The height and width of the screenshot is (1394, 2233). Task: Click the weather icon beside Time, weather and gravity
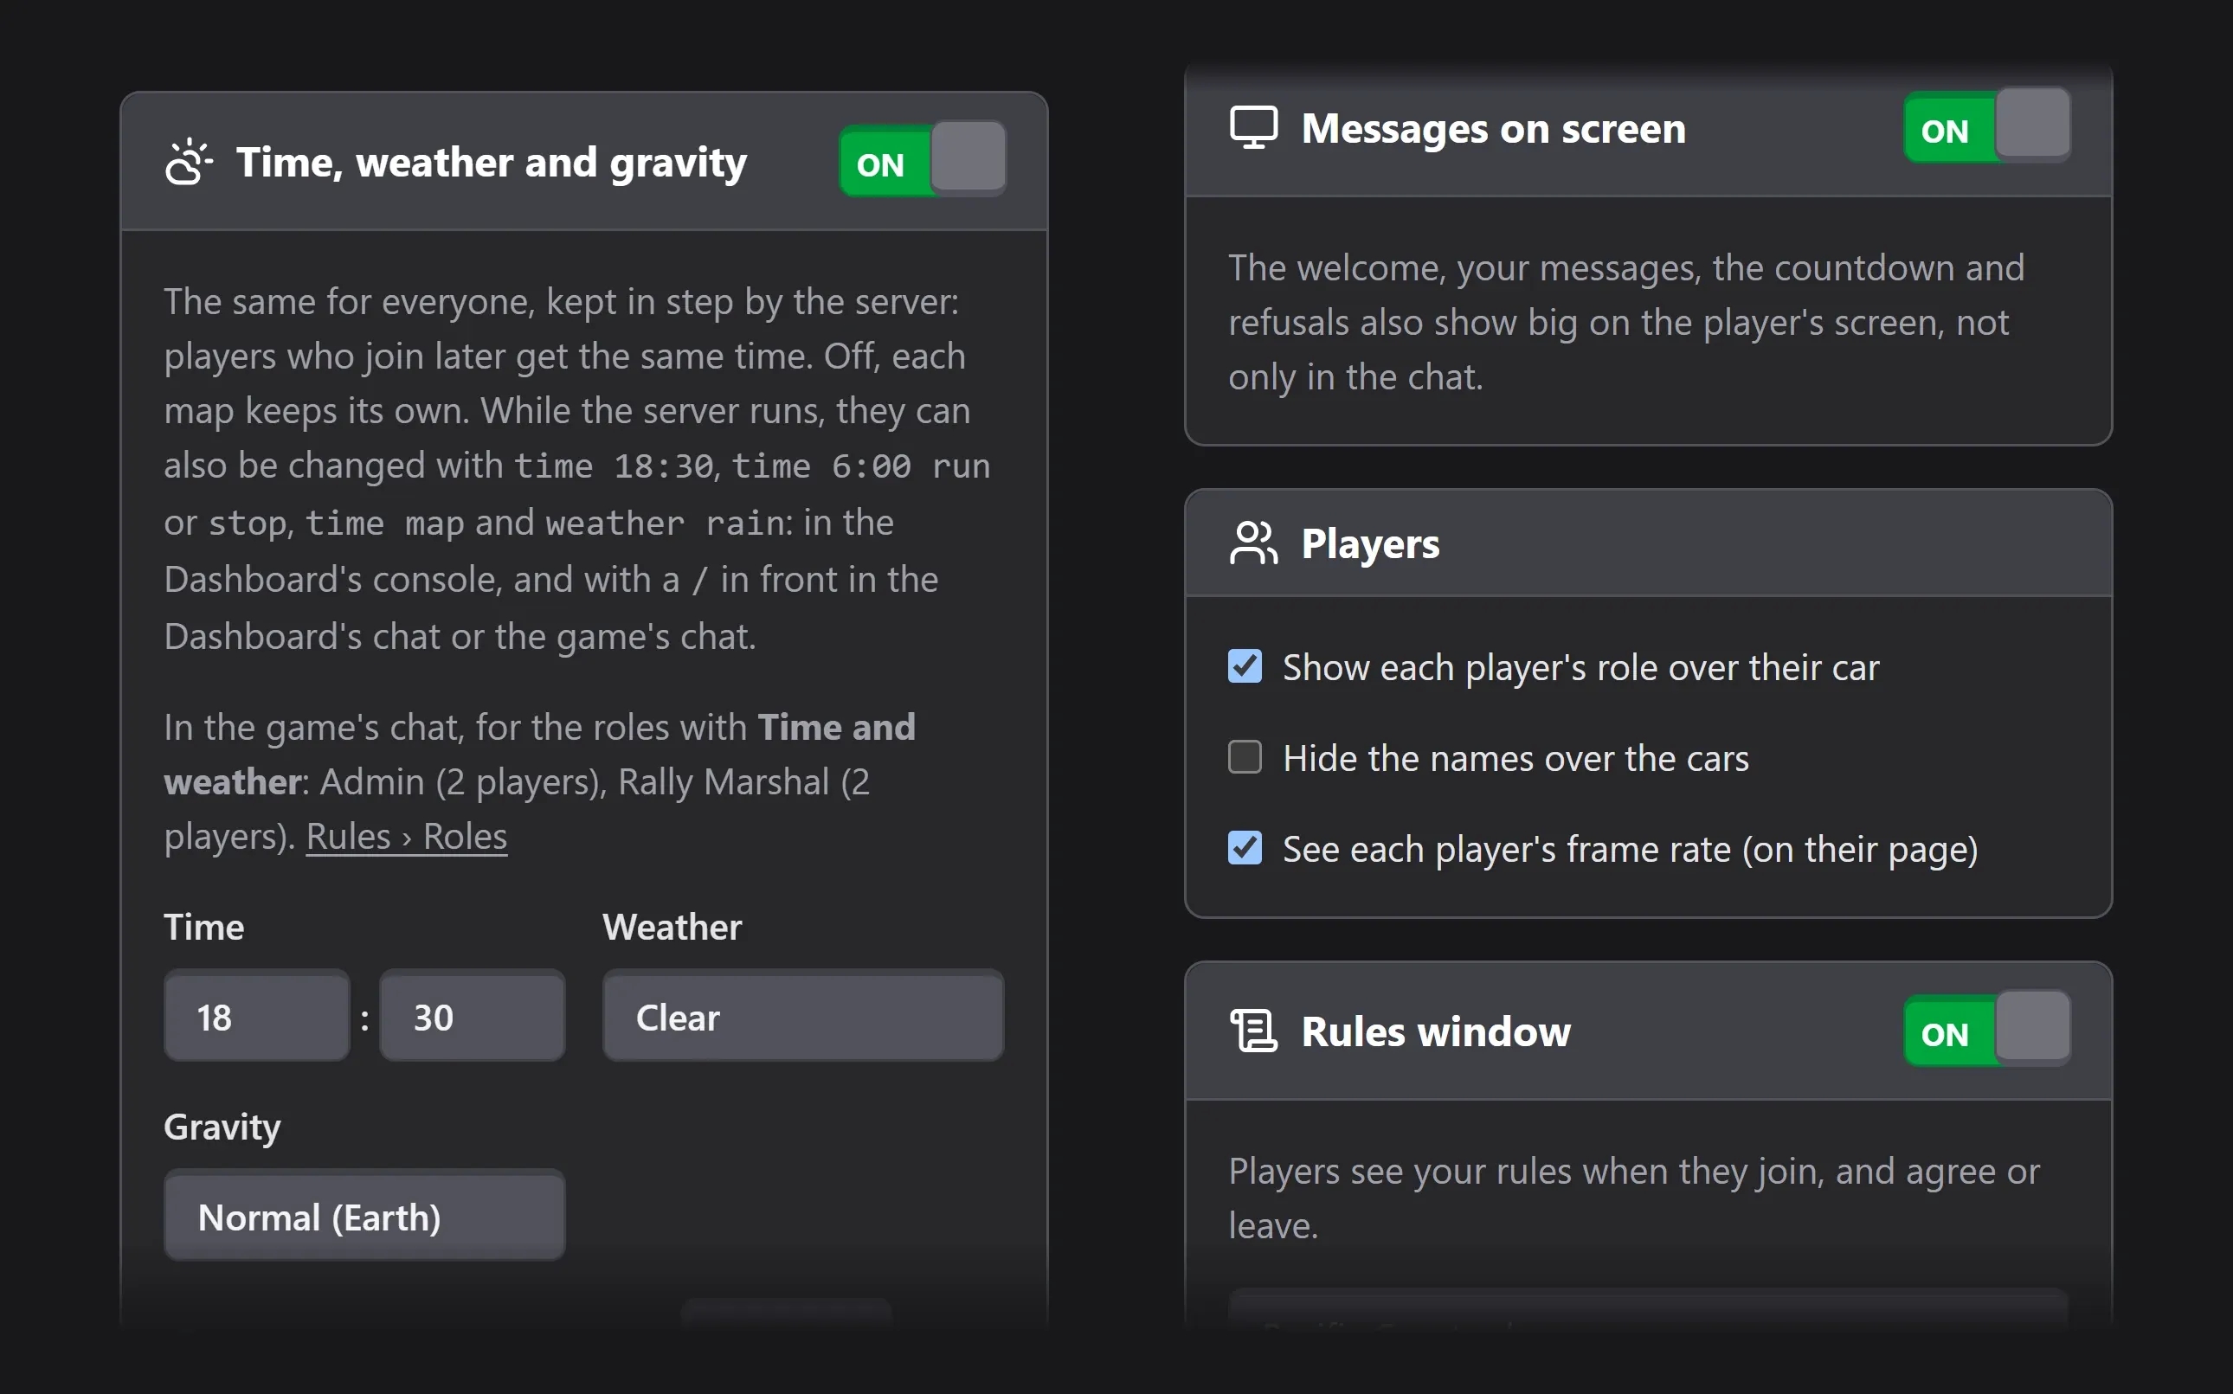[188, 163]
